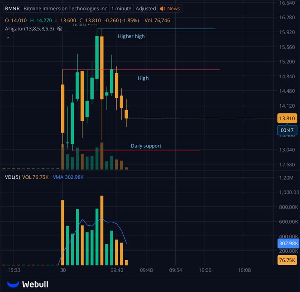300x292 pixels.
Task: Toggle Alligator indicator visibility eye icon
Action: pos(60,29)
